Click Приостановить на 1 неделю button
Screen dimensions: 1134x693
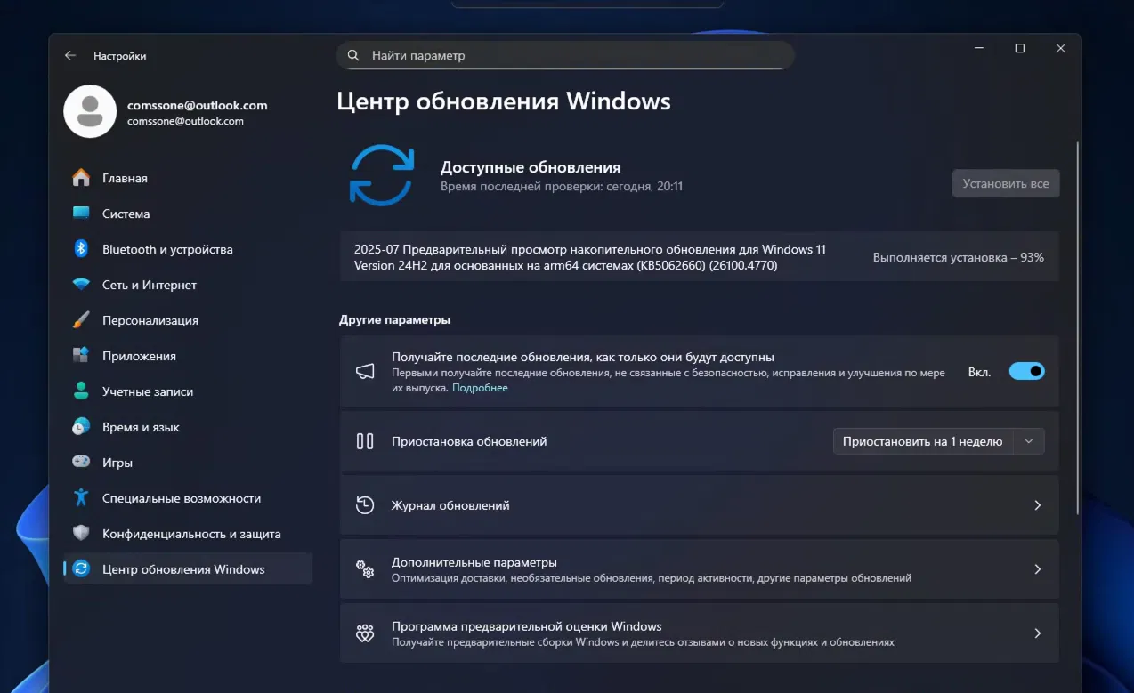(922, 441)
